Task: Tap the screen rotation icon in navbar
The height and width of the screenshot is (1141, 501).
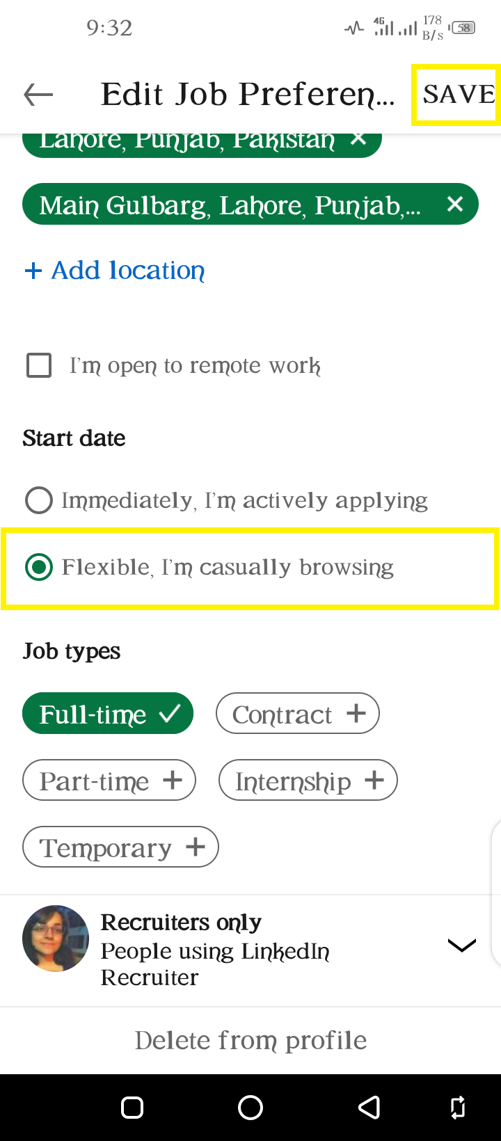Action: [x=458, y=1108]
